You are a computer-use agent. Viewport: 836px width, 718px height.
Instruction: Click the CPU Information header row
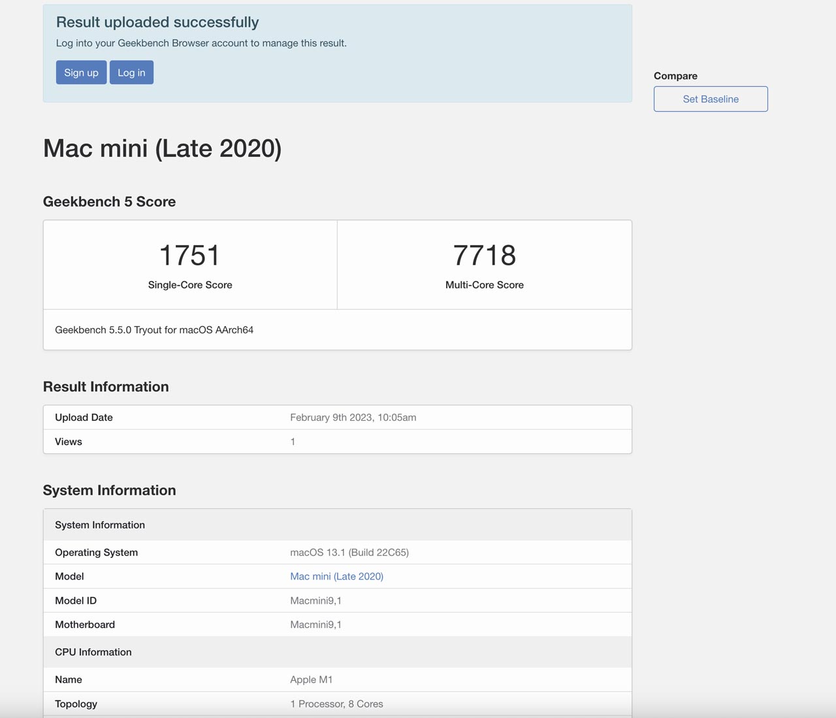(x=338, y=652)
